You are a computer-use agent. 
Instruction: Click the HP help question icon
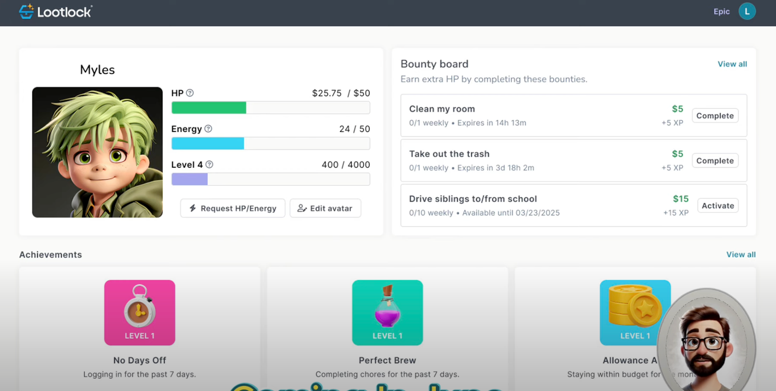[190, 93]
